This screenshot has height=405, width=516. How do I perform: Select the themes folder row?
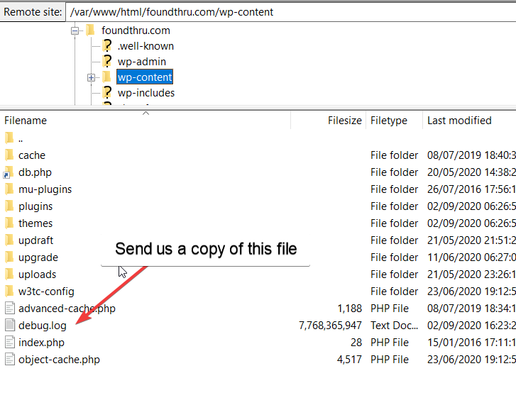coord(258,223)
